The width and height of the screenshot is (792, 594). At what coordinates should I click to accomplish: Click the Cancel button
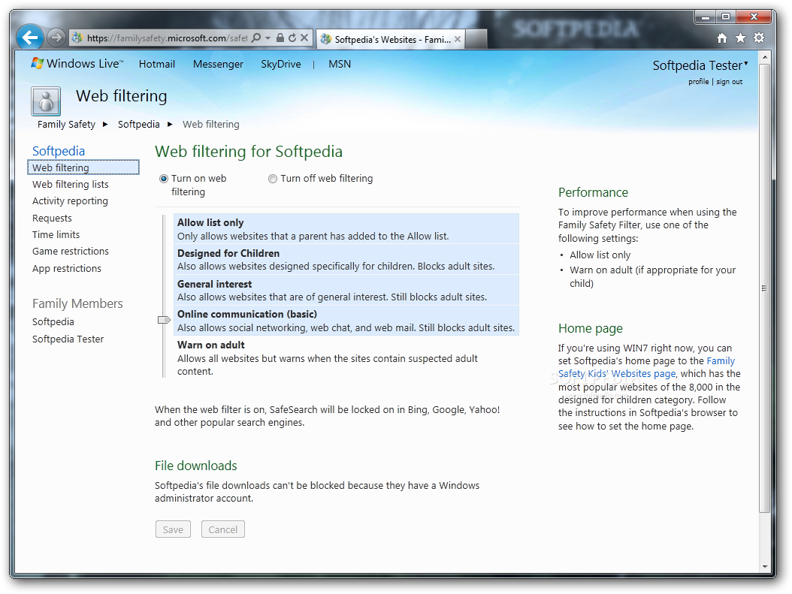coord(222,529)
